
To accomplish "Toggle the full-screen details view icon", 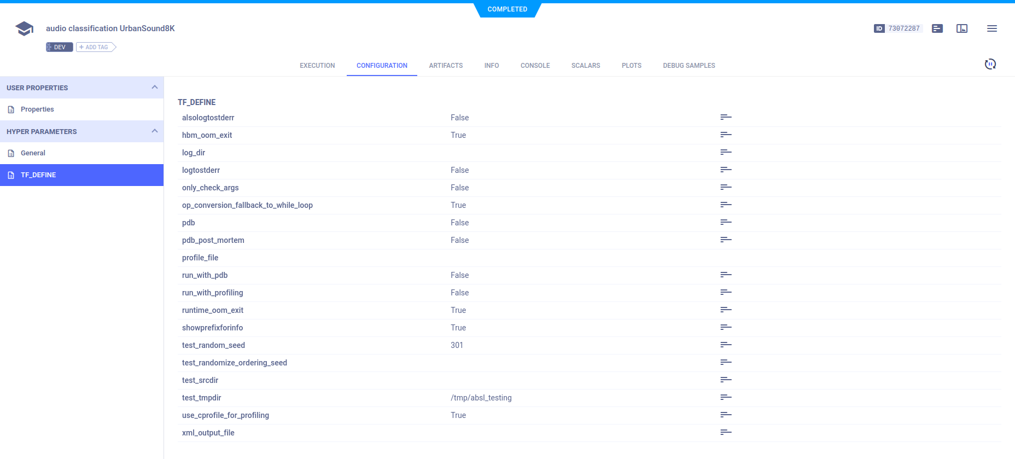I will pos(961,28).
